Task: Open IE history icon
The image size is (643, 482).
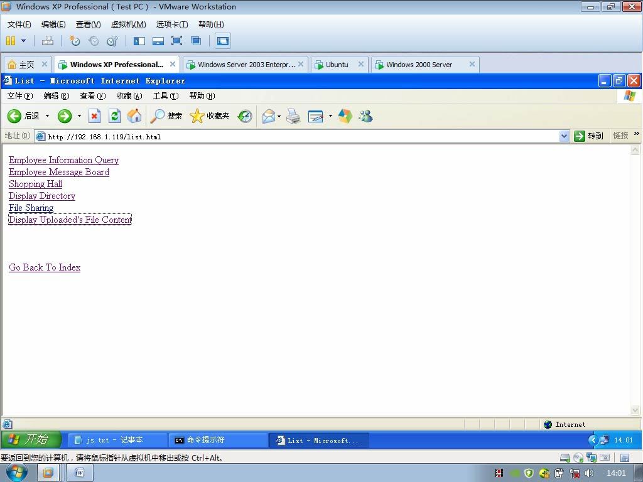Action: click(245, 116)
